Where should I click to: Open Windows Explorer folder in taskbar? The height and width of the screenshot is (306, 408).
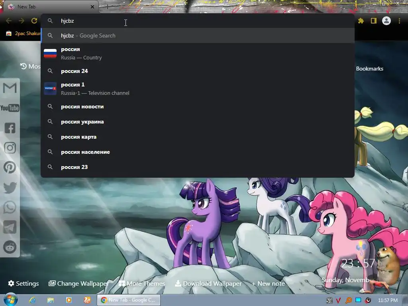(x=51, y=300)
